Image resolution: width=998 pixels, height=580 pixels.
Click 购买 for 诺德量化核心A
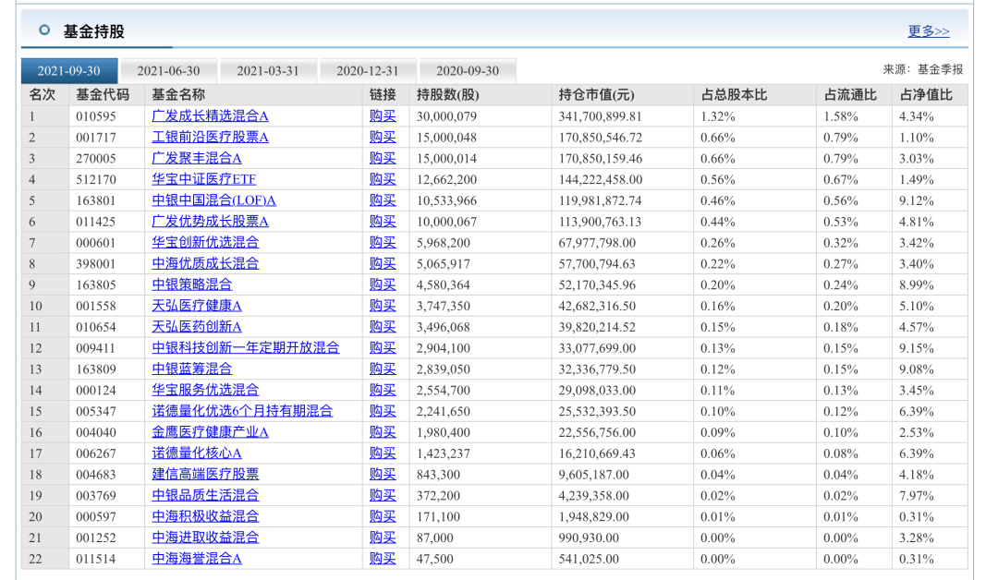pos(383,453)
